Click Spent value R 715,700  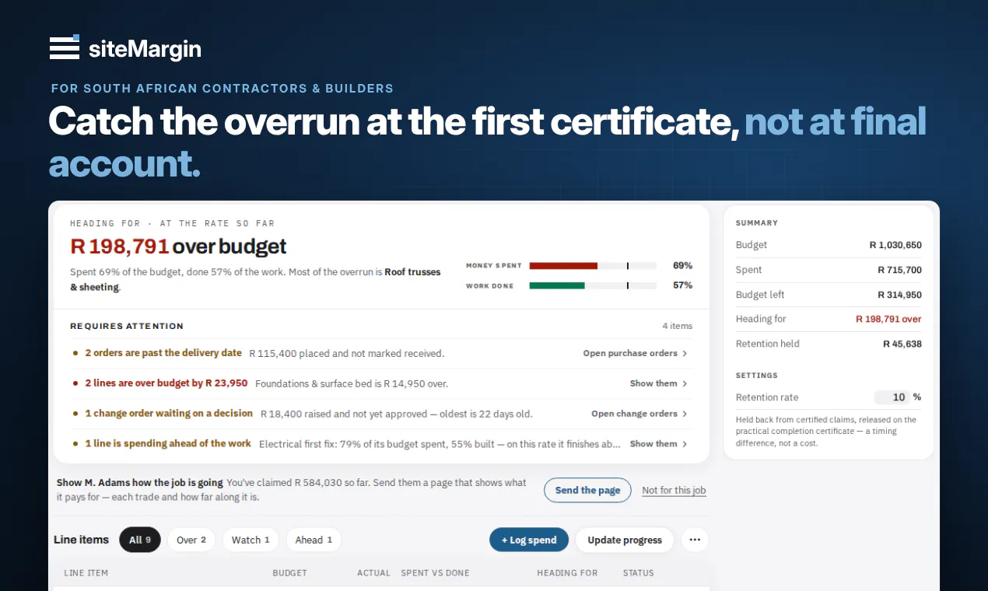coord(899,270)
